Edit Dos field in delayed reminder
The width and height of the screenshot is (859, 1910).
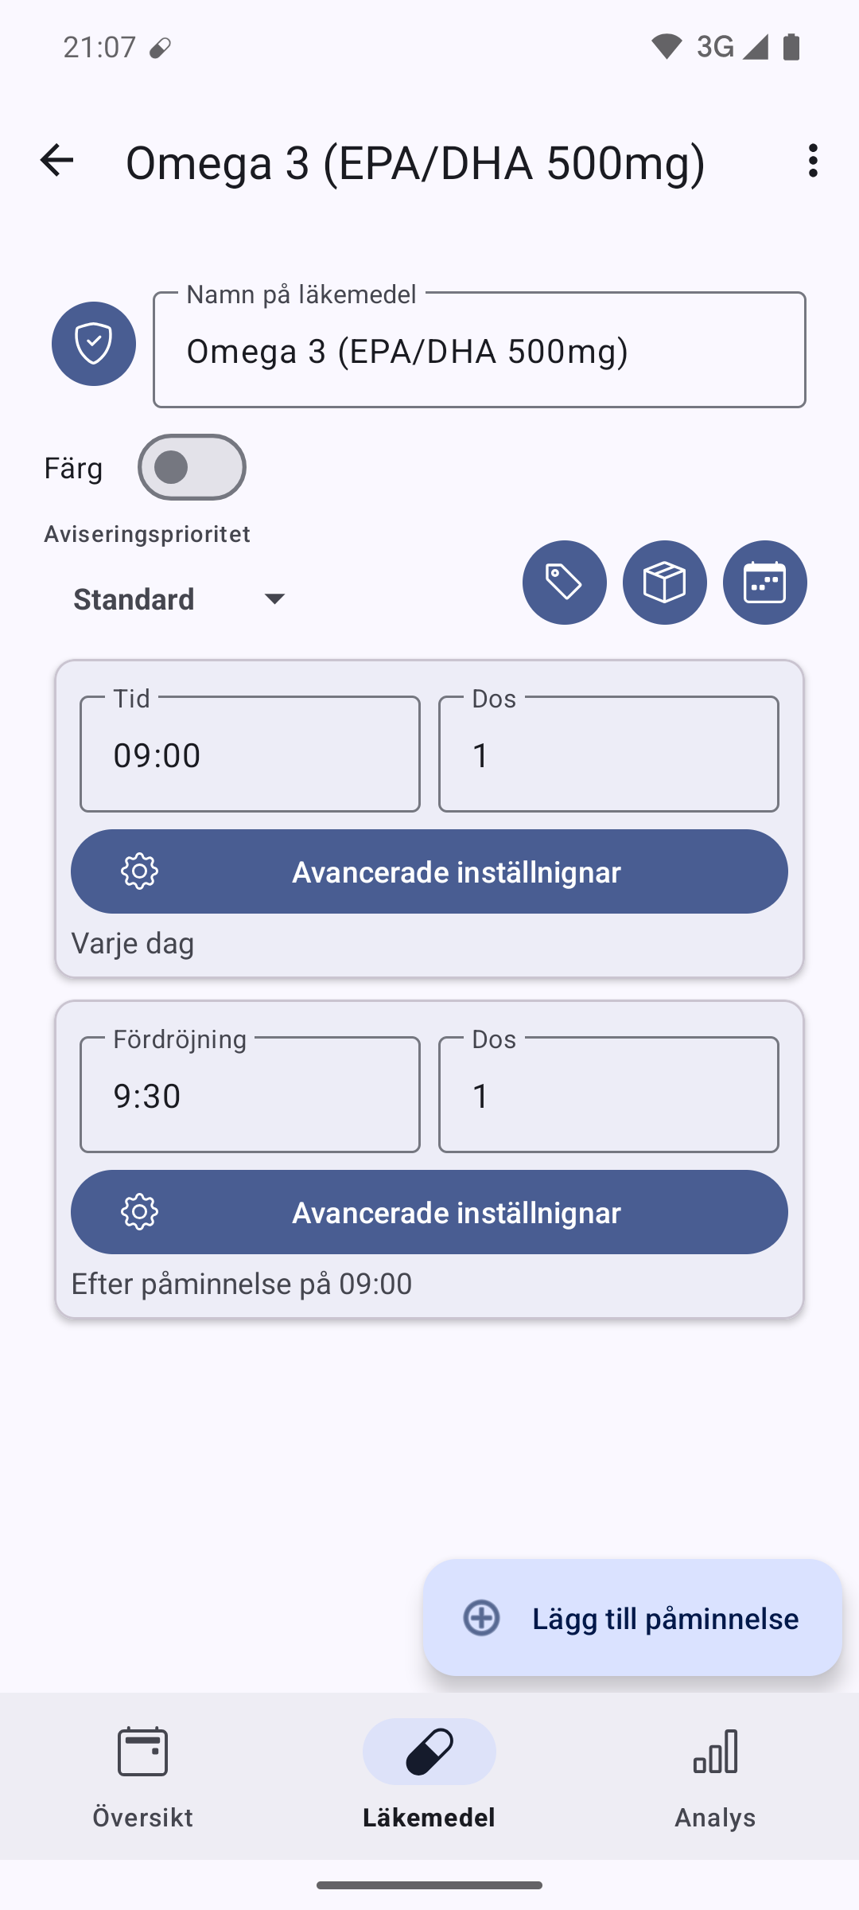[x=608, y=1095]
